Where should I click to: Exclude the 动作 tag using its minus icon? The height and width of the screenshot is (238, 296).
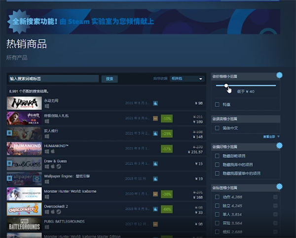coord(275,197)
